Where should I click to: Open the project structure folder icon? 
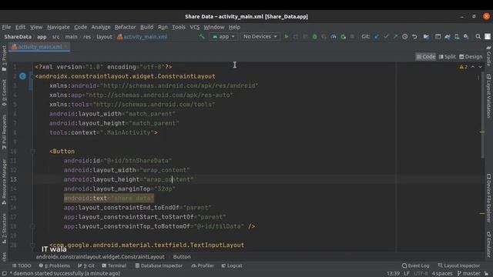coord(426,37)
